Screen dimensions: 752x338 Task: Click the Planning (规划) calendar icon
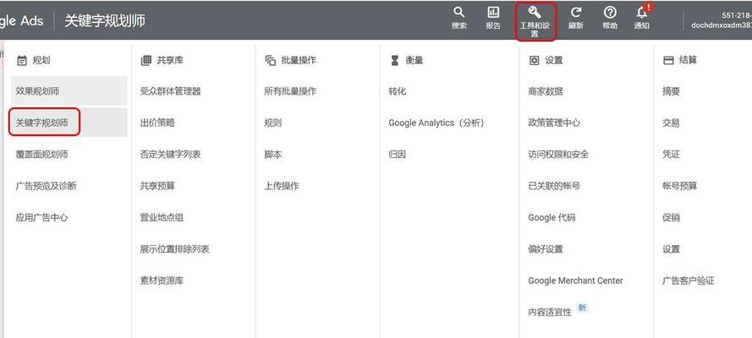tap(22, 60)
